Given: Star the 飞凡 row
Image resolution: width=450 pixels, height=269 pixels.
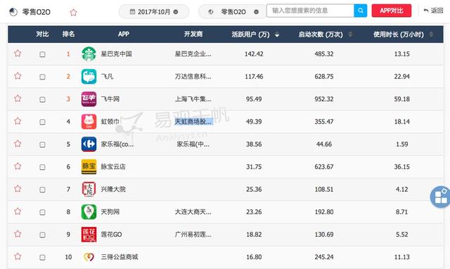Looking at the screenshot, I should click(x=18, y=76).
